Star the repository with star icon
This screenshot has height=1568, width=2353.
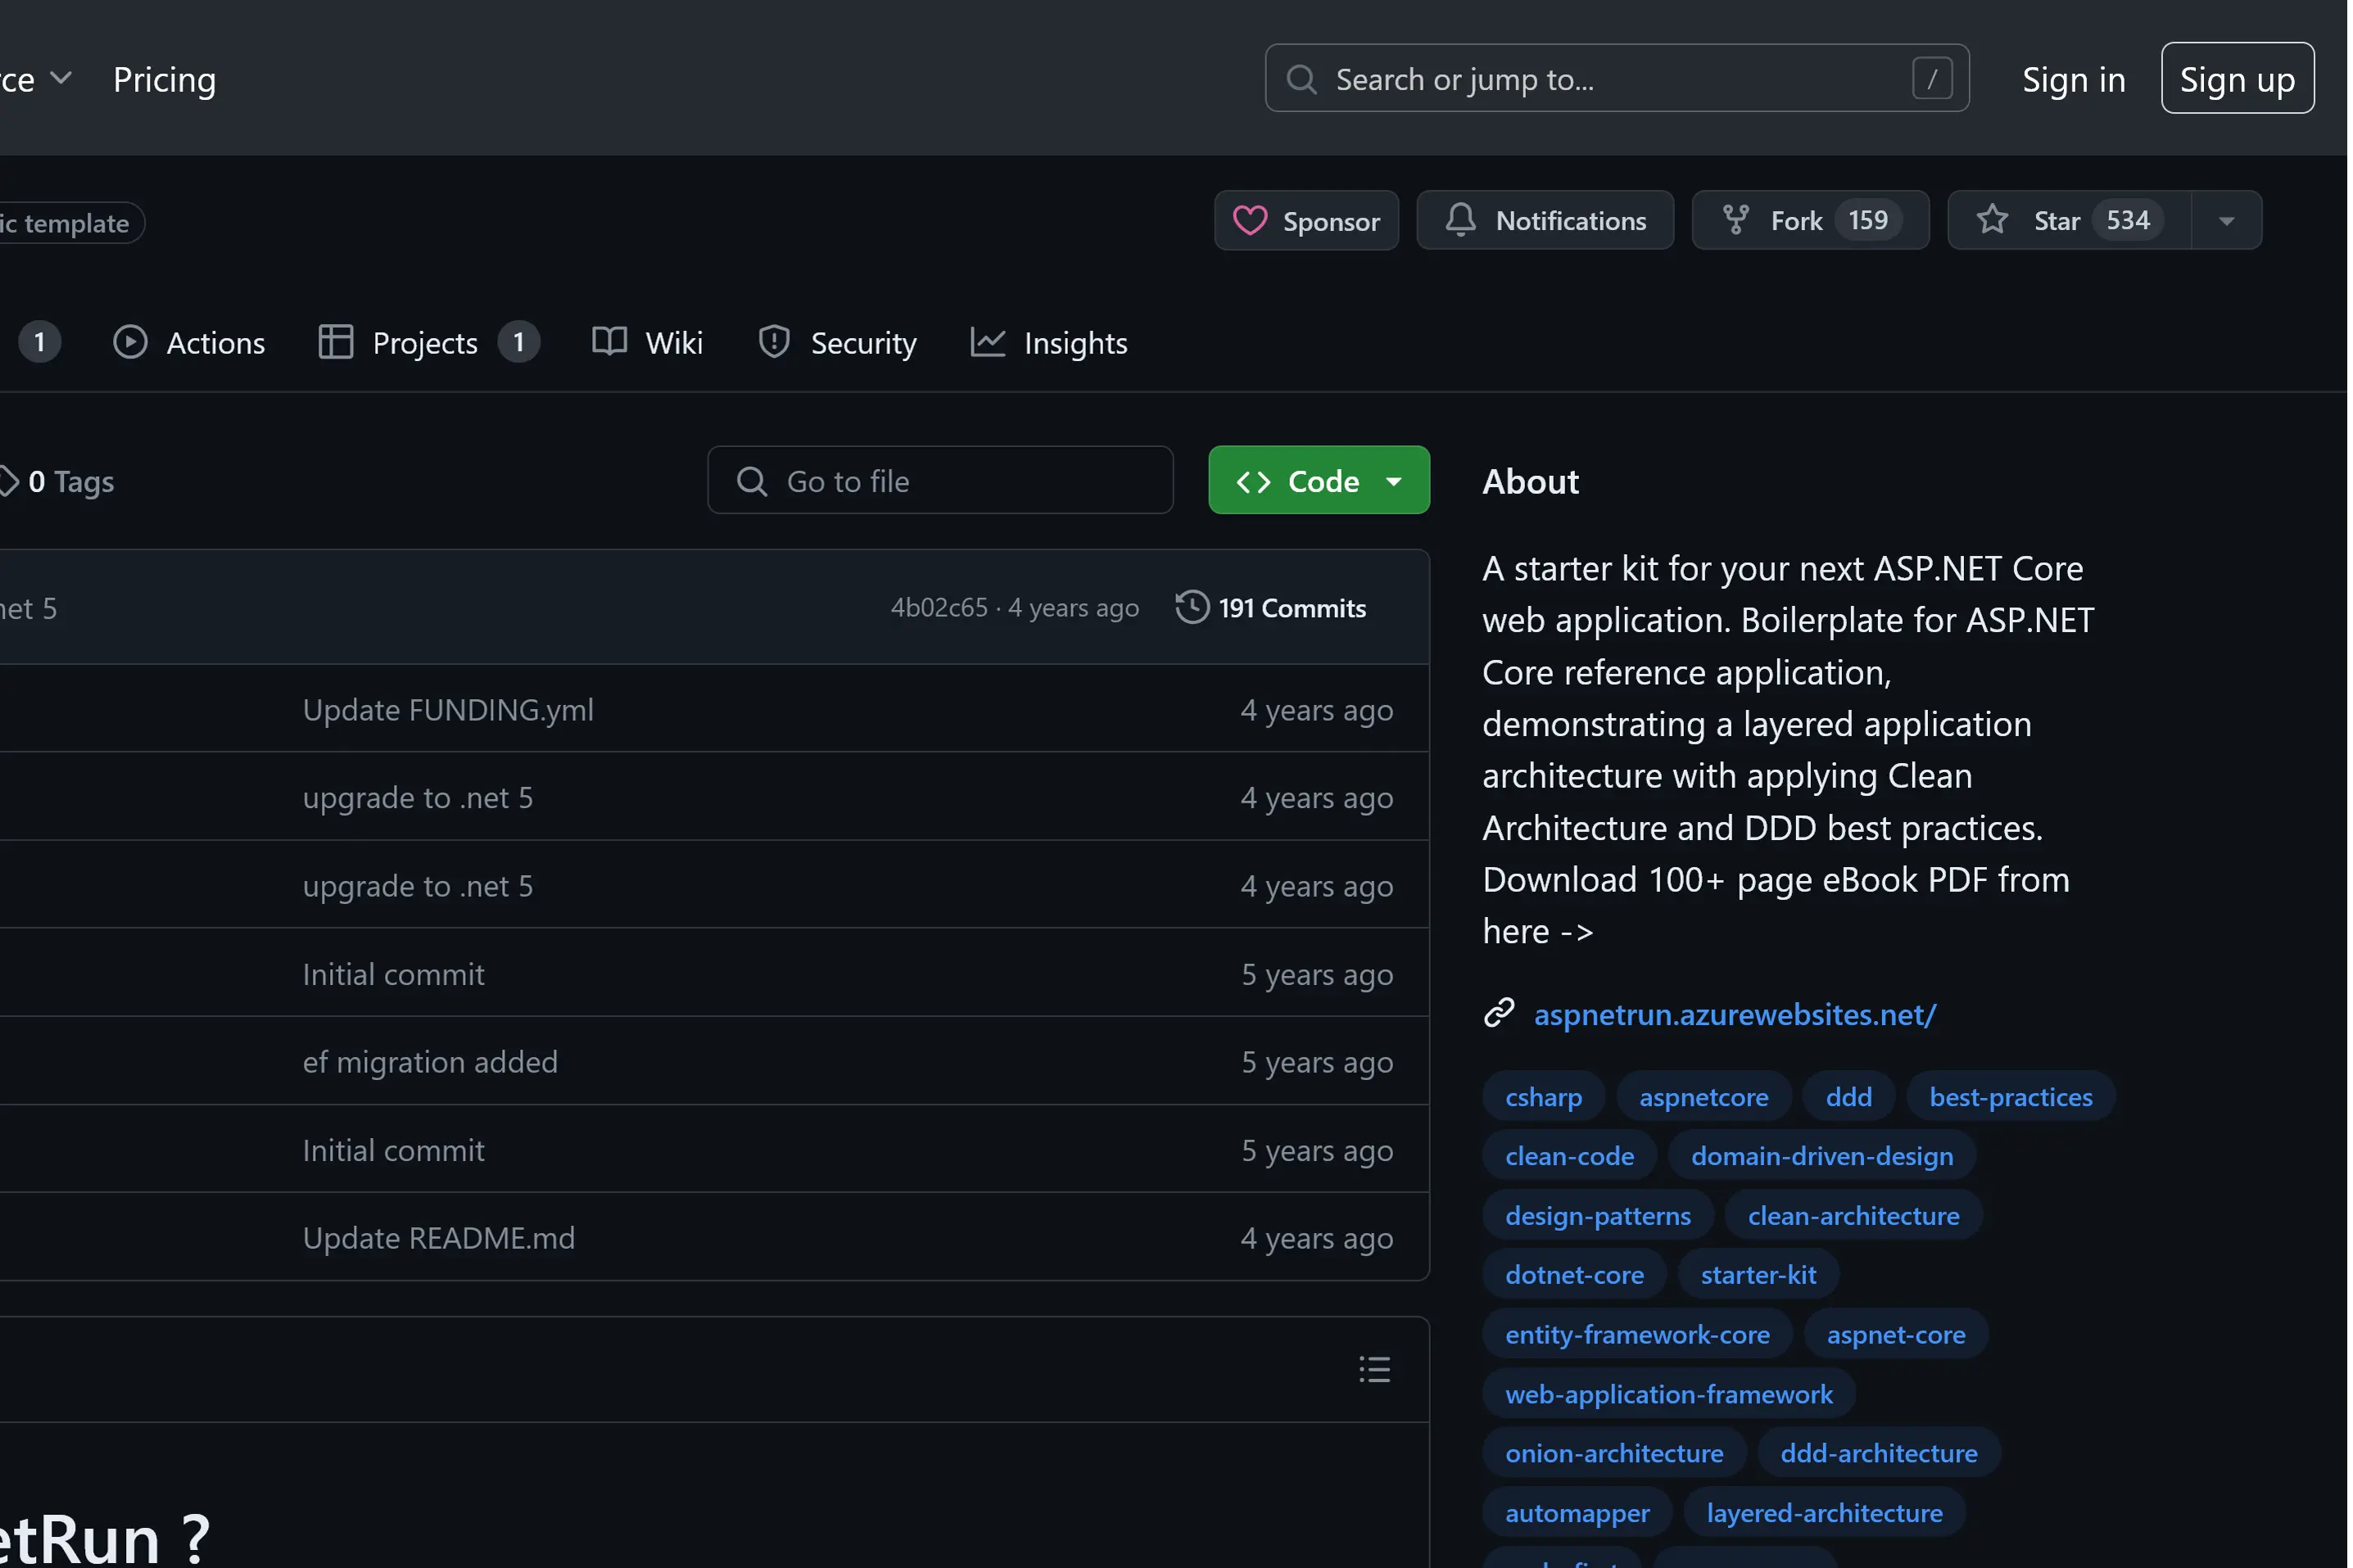pos(1992,220)
